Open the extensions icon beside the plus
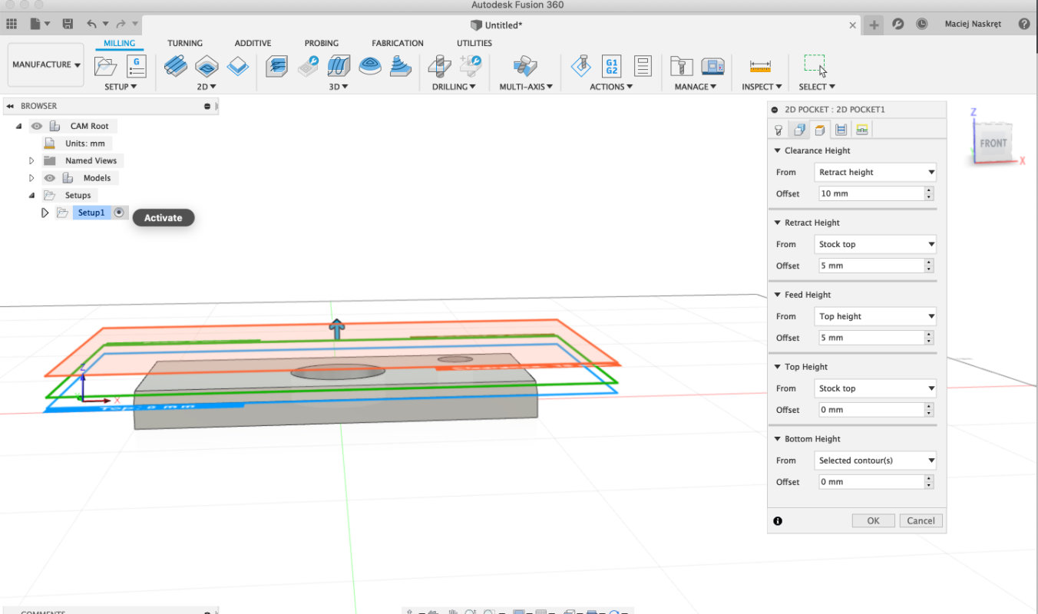Screen dimensions: 1038x614 898,25
